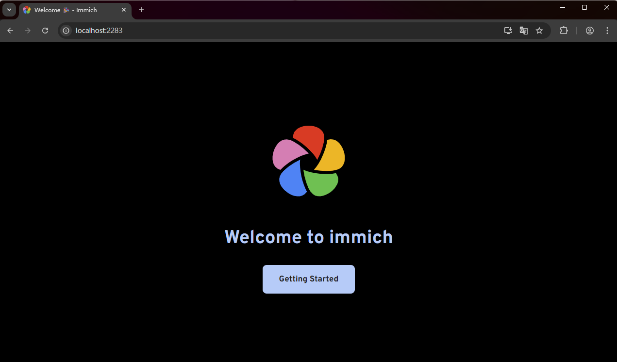617x362 pixels.
Task: Open the Chrome three-dot menu
Action: click(x=607, y=31)
